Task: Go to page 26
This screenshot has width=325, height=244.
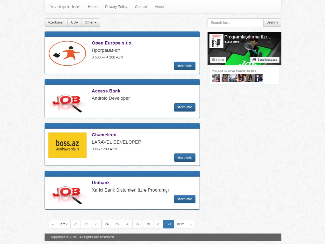Action: click(x=127, y=224)
